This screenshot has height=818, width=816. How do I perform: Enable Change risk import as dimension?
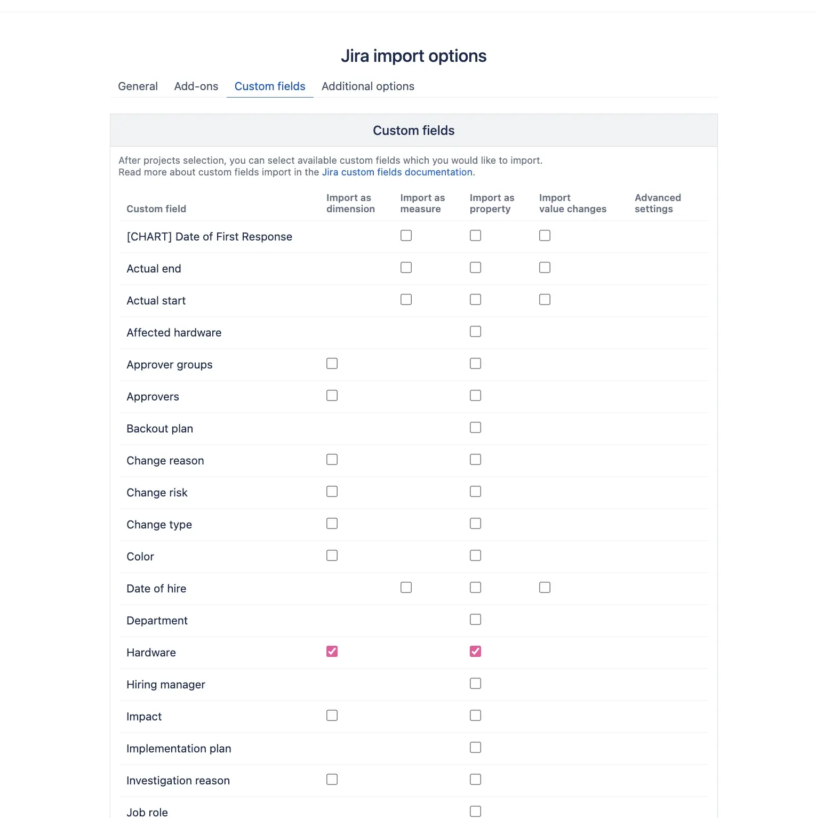pyautogui.click(x=332, y=492)
